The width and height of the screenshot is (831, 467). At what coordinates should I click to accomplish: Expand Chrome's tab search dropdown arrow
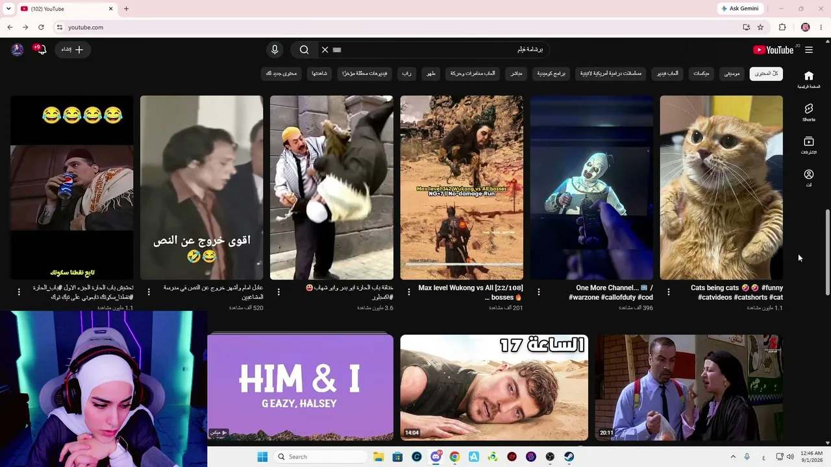7,9
